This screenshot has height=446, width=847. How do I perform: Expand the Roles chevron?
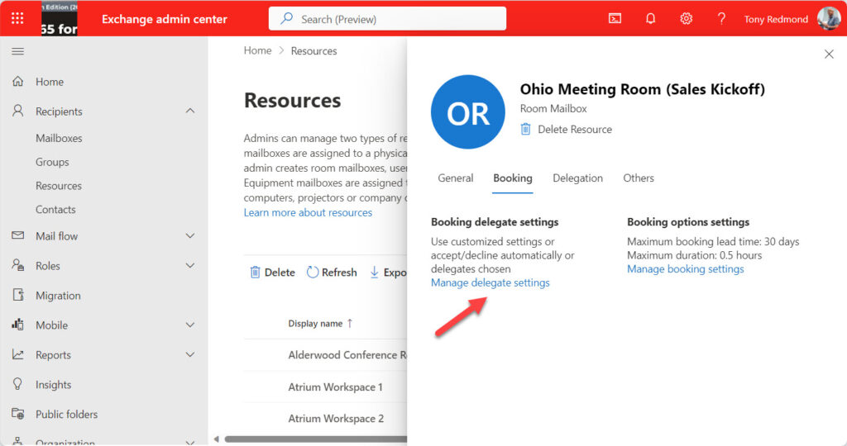tap(190, 265)
